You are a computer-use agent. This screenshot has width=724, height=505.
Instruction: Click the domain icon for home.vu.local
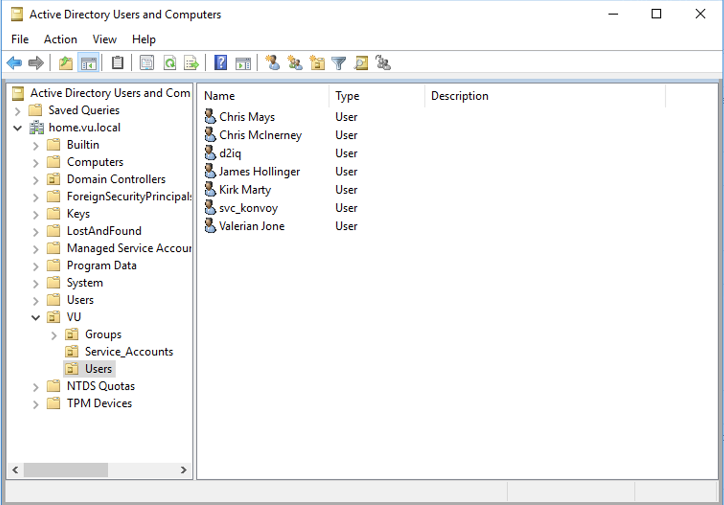pyautogui.click(x=36, y=127)
